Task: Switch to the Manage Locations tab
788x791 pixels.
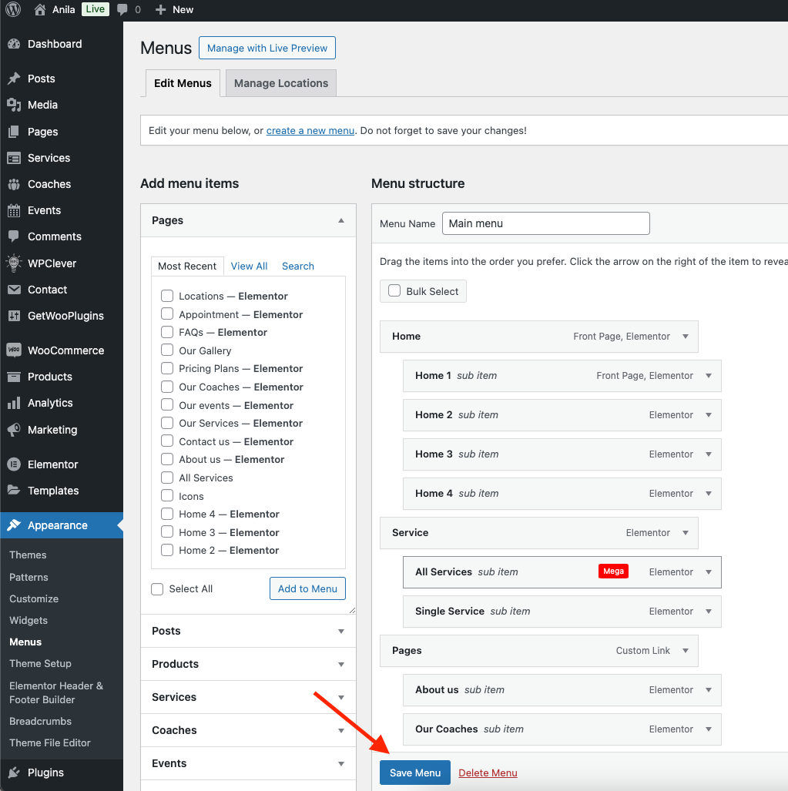Action: [x=281, y=83]
